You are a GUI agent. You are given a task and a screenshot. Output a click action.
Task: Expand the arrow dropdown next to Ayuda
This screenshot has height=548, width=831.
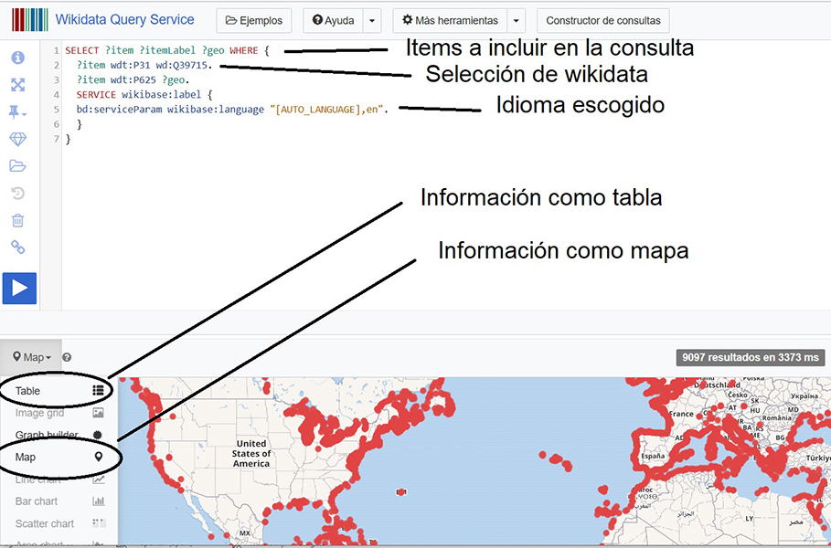372,20
